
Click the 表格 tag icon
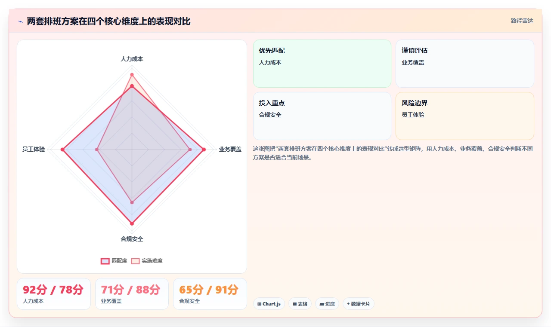point(294,304)
